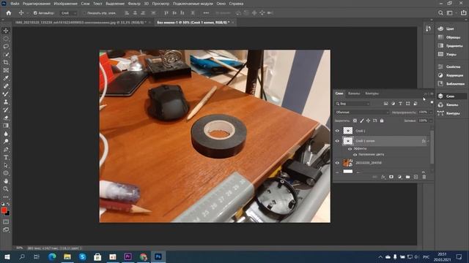Collapse effects of Слой 1 копия
Screen dimensions: 469x263
point(428,141)
